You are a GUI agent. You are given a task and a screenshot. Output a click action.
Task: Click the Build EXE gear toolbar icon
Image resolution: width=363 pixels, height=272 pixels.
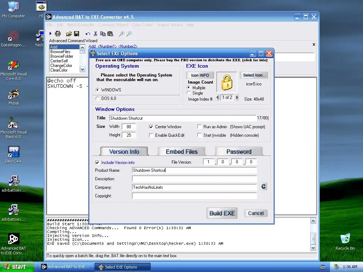[x=58, y=34]
